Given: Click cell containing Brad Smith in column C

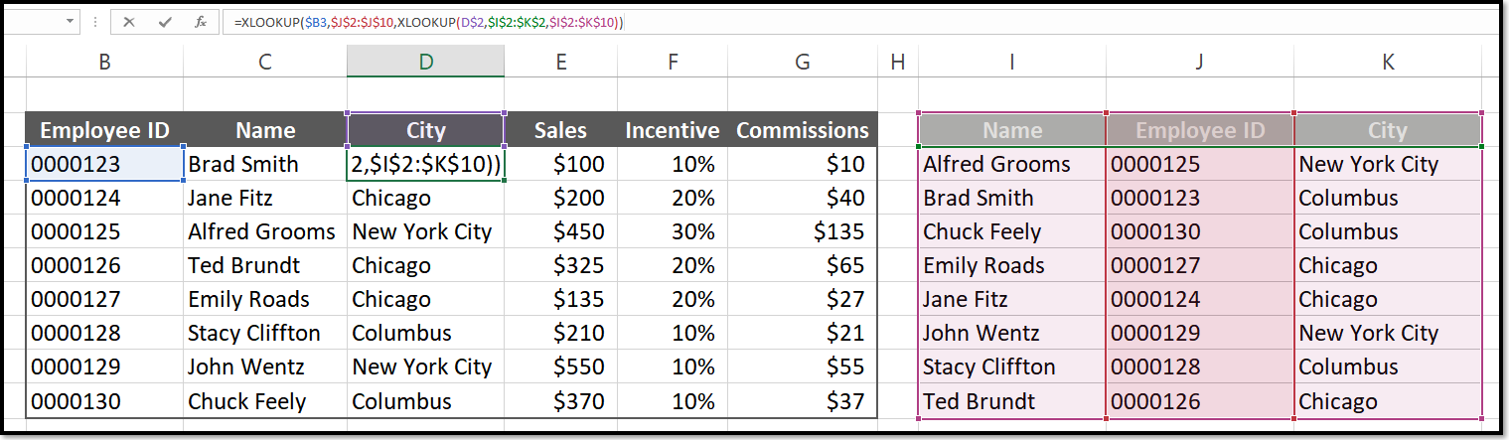Looking at the screenshot, I should (x=265, y=164).
